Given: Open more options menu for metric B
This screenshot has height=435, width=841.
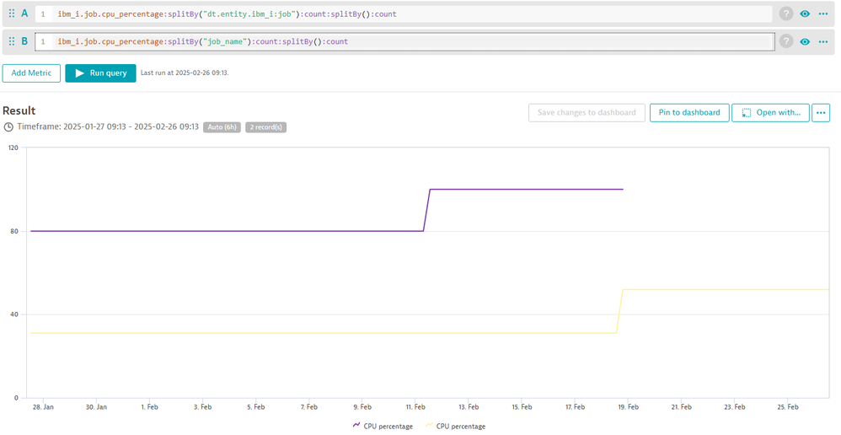Looking at the screenshot, I should (823, 41).
